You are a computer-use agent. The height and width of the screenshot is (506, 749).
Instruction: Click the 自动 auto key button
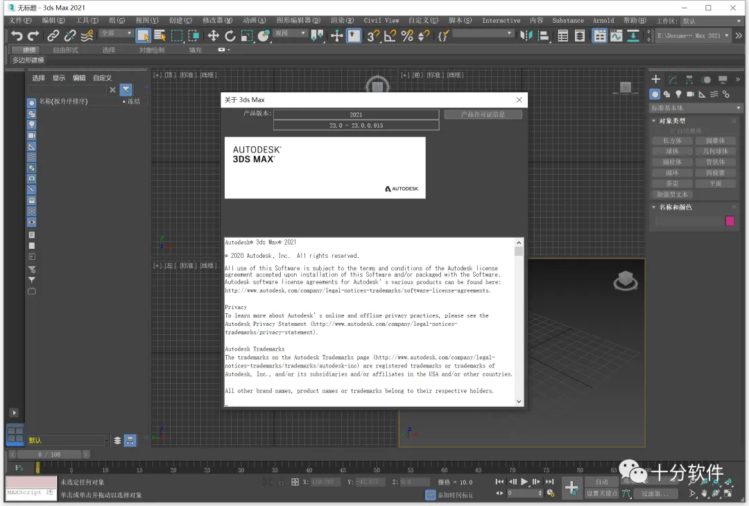(602, 482)
